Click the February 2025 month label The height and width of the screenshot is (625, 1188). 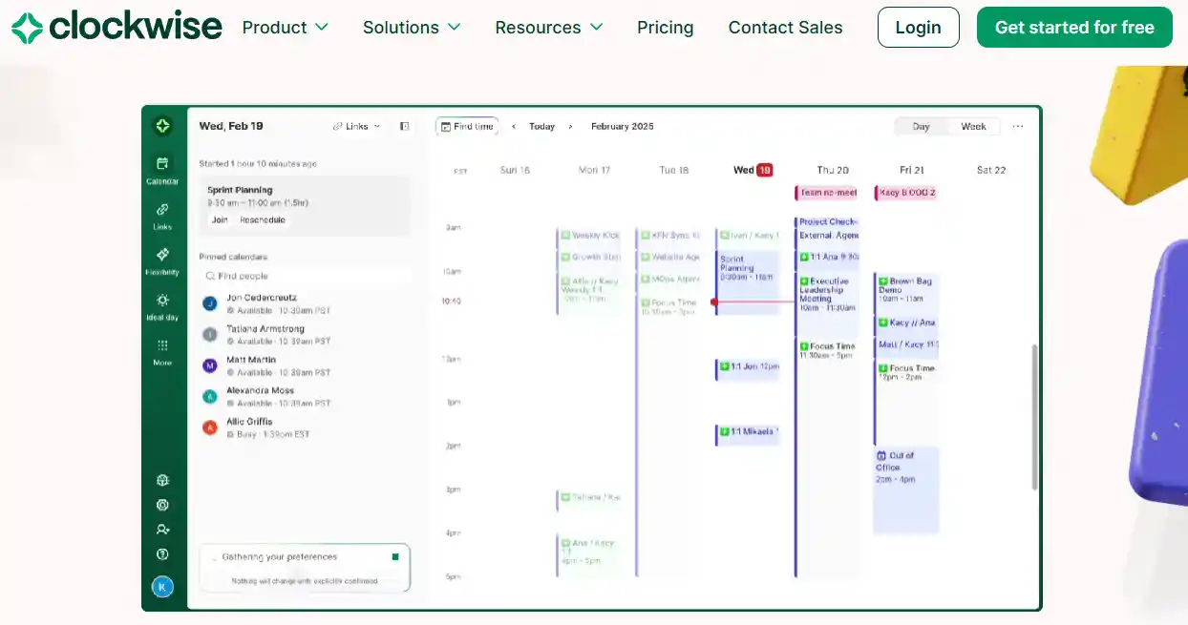623,126
